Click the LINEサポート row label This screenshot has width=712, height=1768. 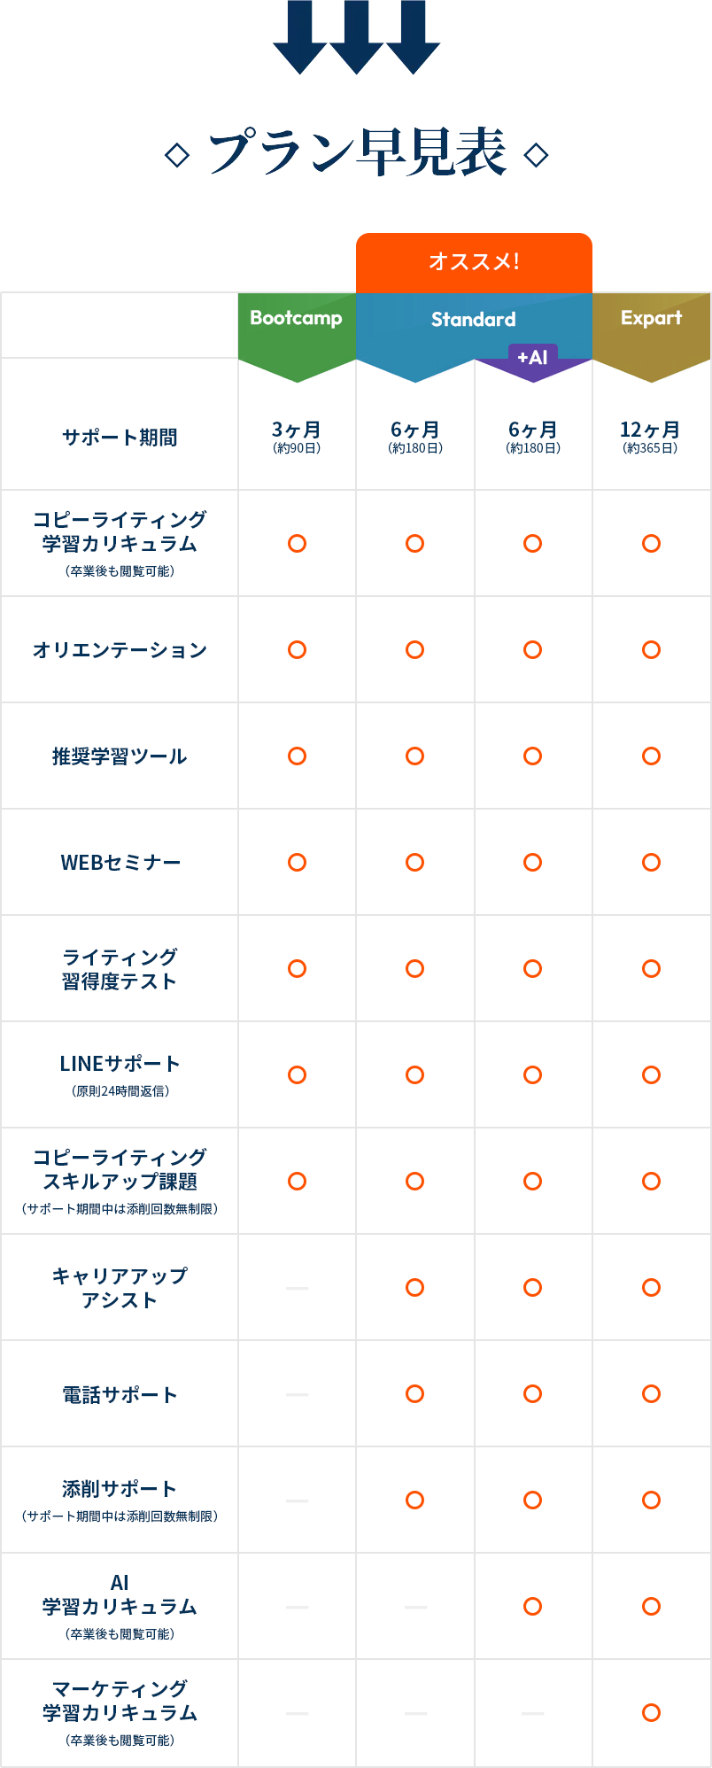click(x=120, y=1064)
